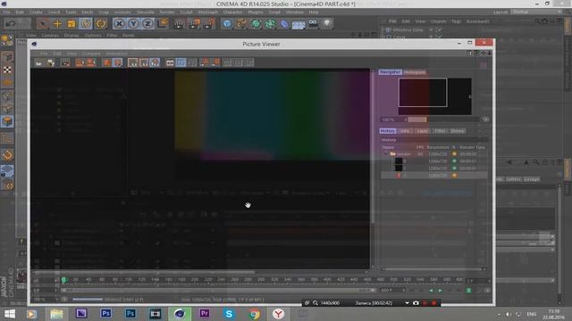
Task: Select the checkered Texture mode icon
Action: pyautogui.click(x=7, y=70)
